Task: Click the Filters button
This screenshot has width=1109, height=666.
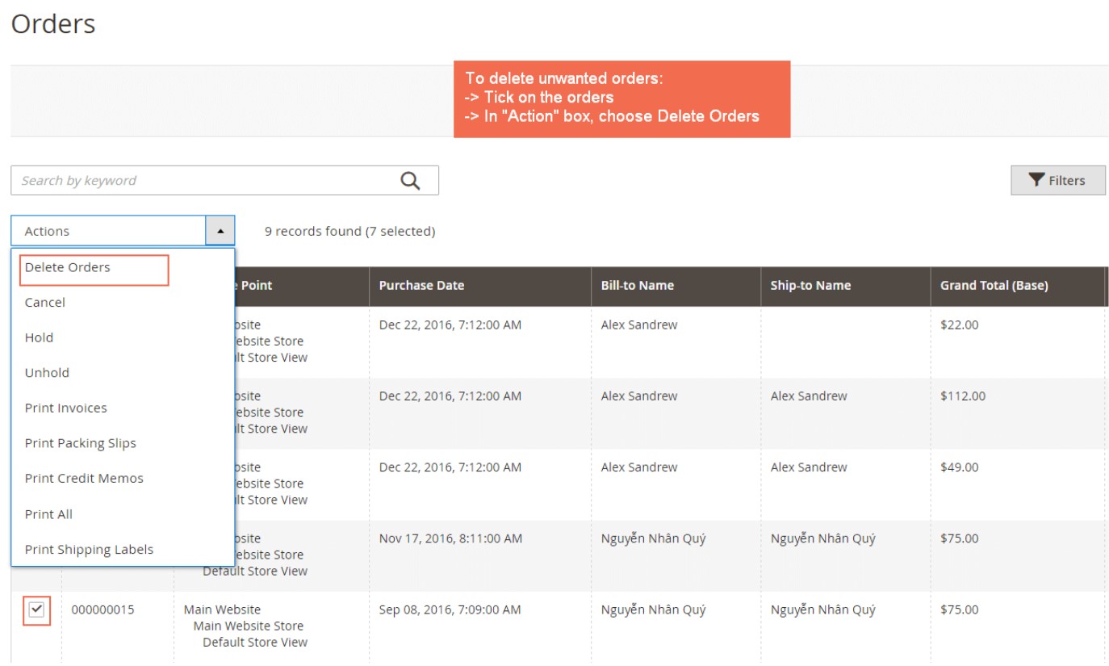Action: pos(1058,179)
